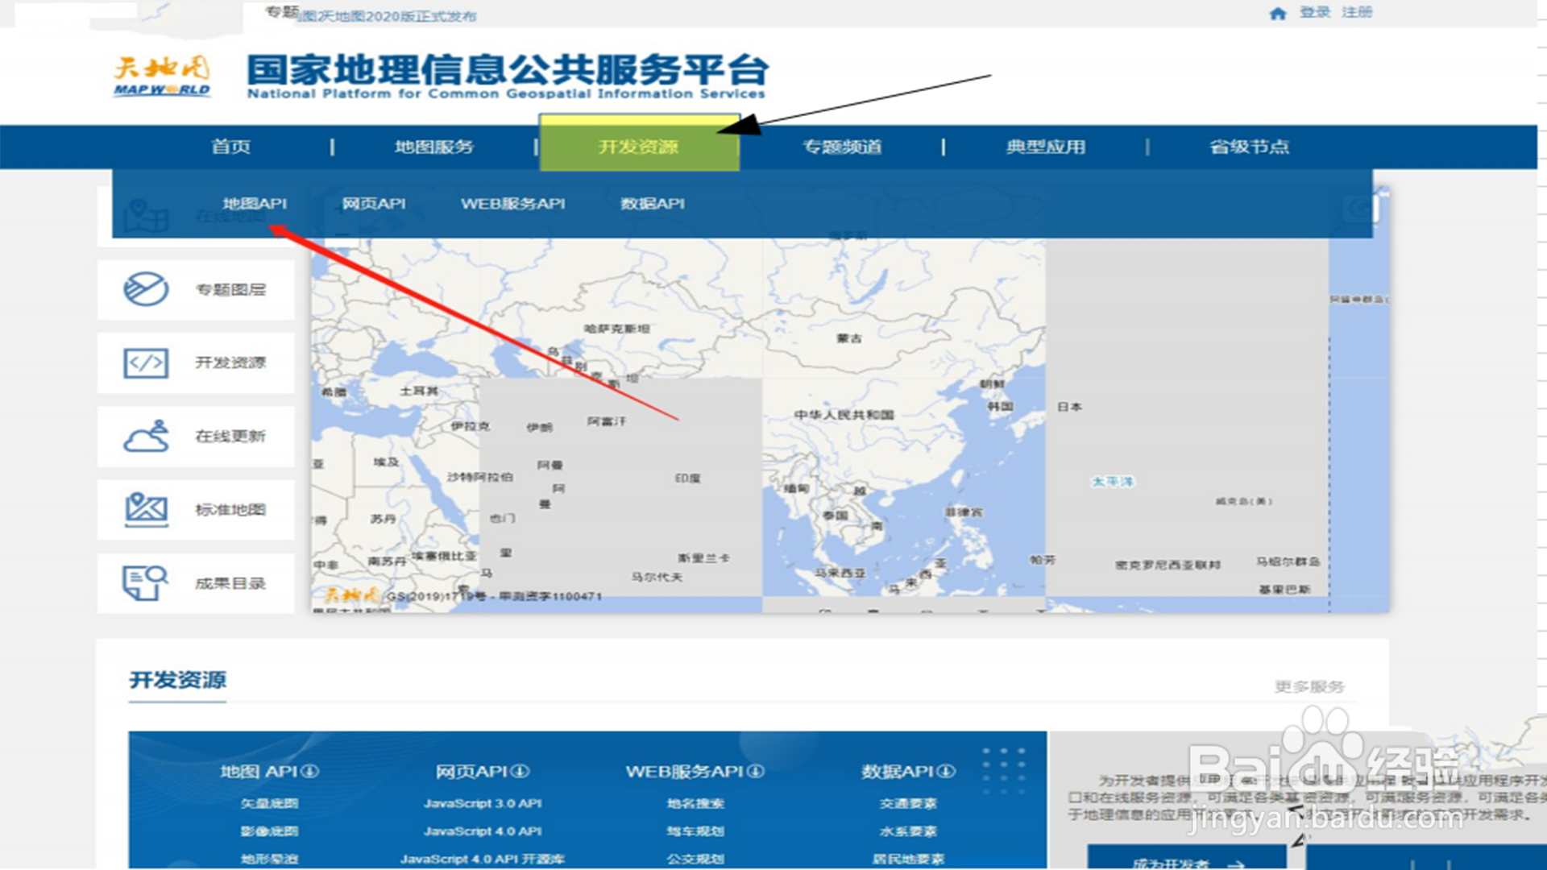Click the 更多服务 more services link
Screen dimensions: 1547x870
(1309, 686)
